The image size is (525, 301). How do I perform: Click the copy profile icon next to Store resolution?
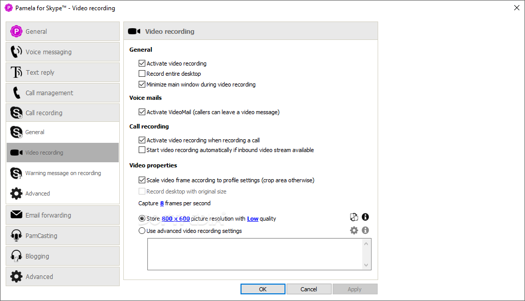tap(354, 217)
